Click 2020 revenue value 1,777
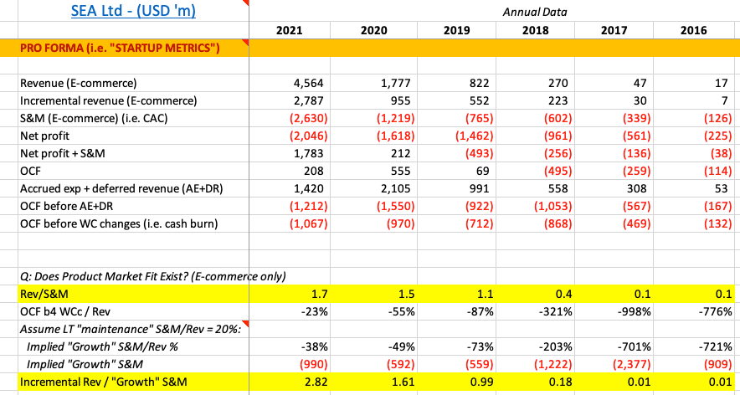This screenshot has width=740, height=395. [x=396, y=84]
